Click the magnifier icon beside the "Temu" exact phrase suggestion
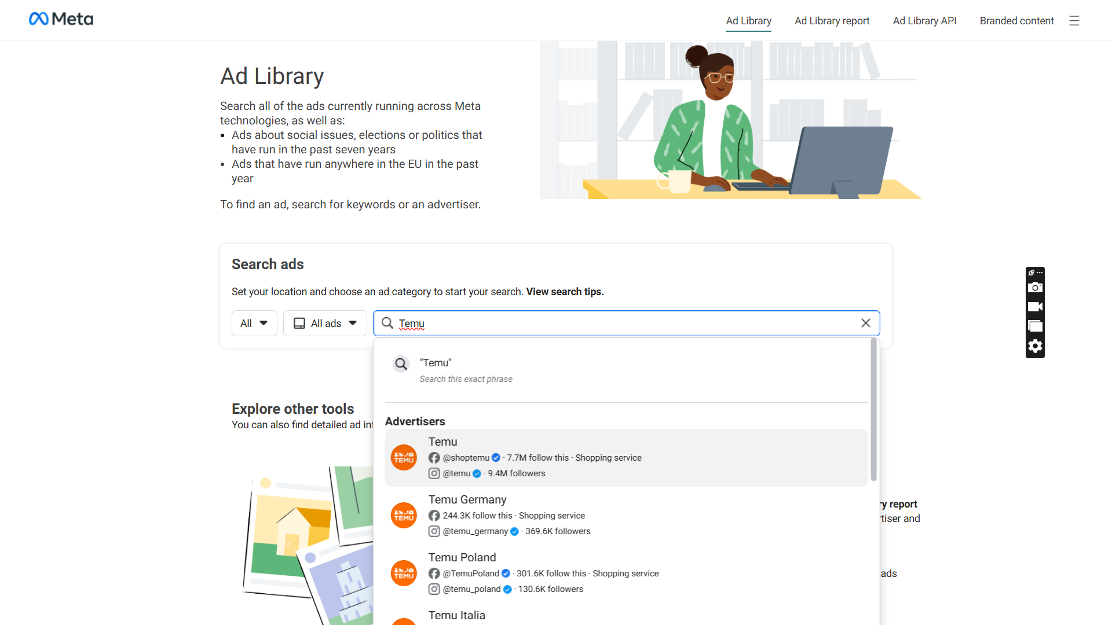This screenshot has height=625, width=1112. [401, 364]
